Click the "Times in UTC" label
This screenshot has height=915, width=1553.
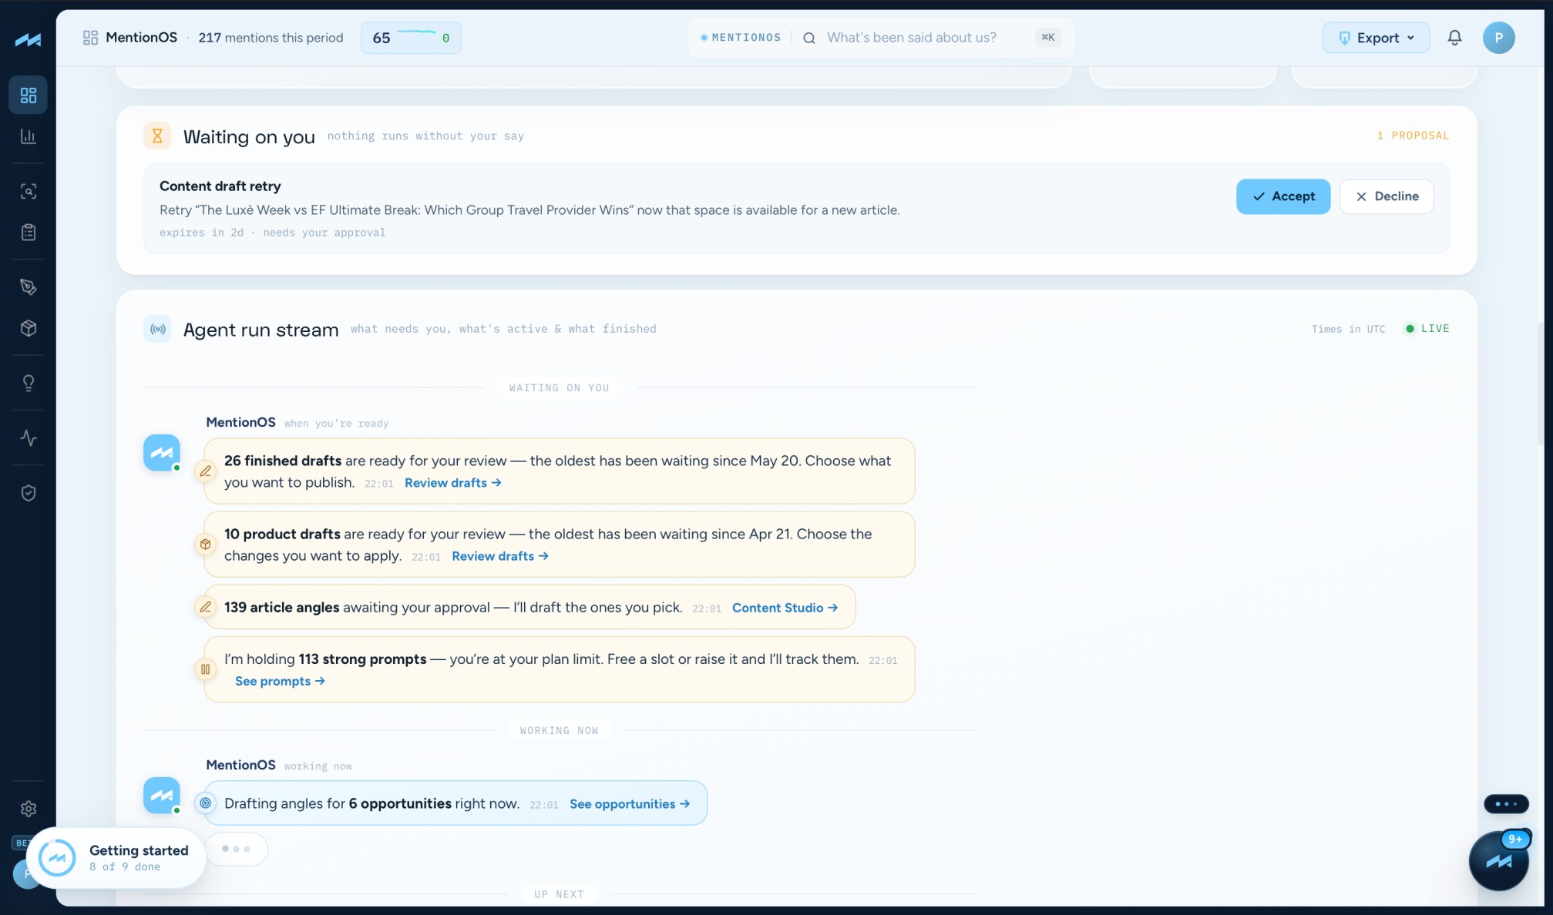coord(1348,329)
